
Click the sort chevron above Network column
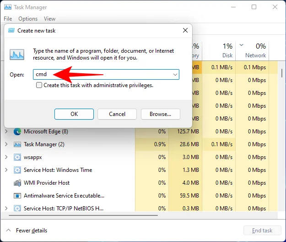(x=241, y=45)
